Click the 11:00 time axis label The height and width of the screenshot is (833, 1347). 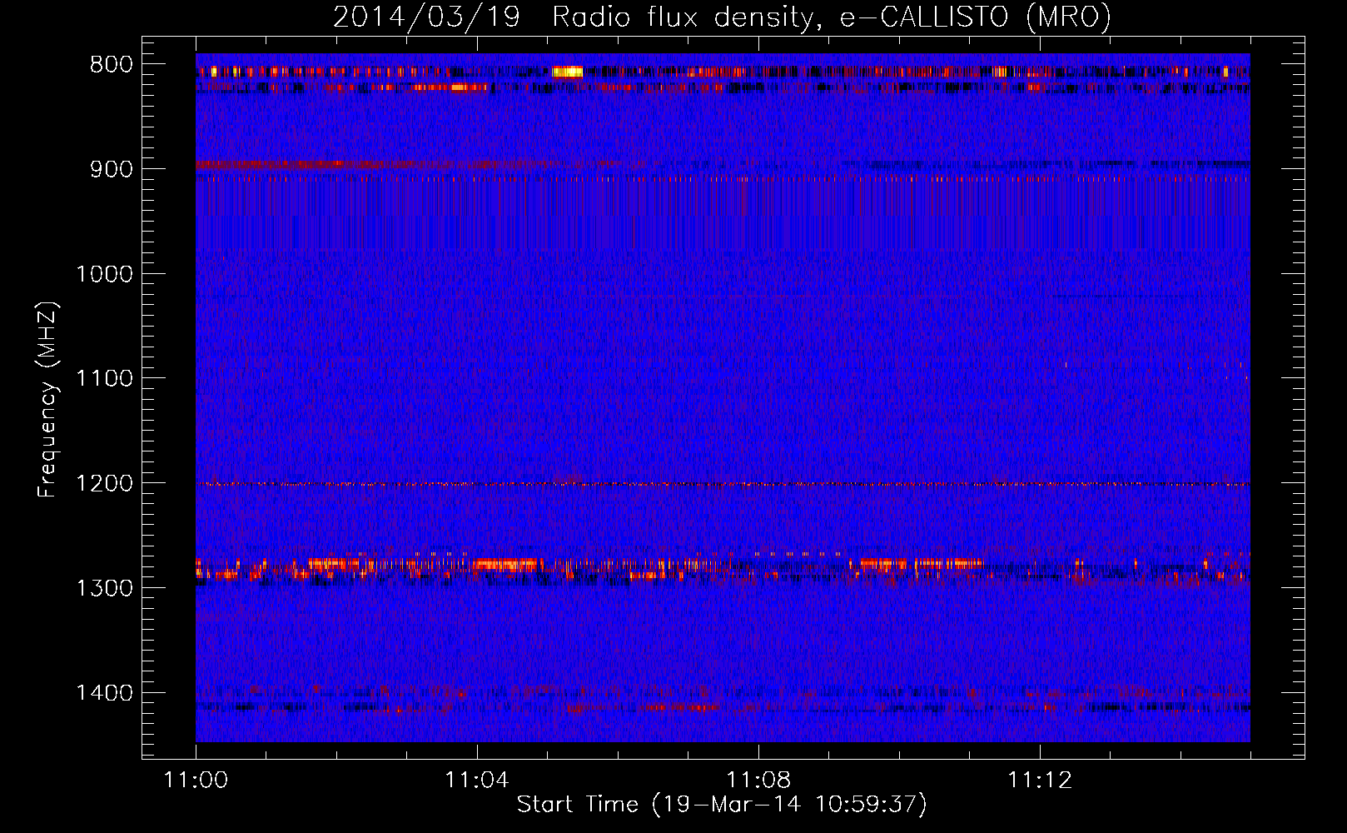(x=196, y=781)
